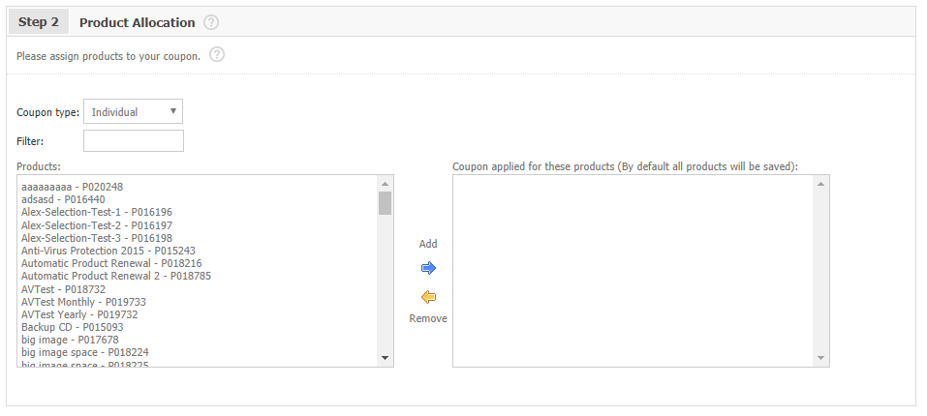Select product aaaaaaaaa - P020248
Viewport: 927px width, 416px height.
(x=73, y=187)
